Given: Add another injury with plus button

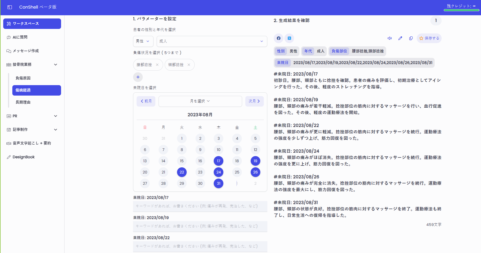Looking at the screenshot, I should coord(138,77).
